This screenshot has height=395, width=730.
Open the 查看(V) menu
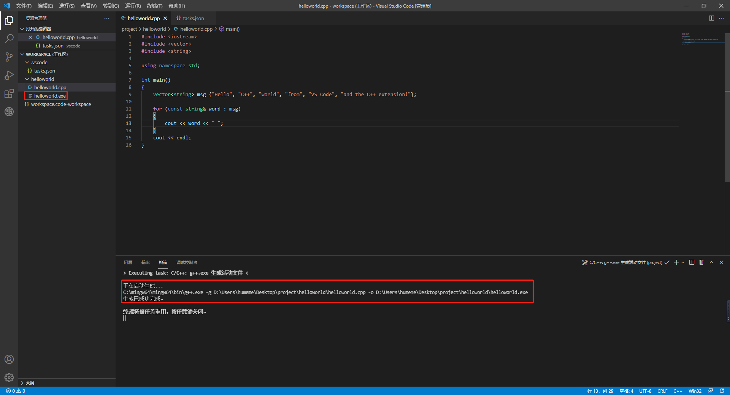[89, 6]
